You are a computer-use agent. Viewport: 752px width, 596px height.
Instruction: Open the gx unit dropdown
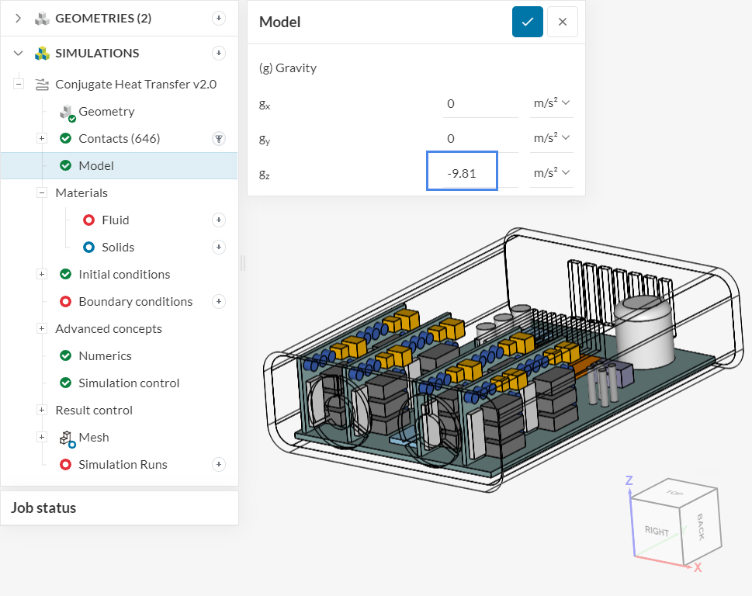tap(551, 102)
